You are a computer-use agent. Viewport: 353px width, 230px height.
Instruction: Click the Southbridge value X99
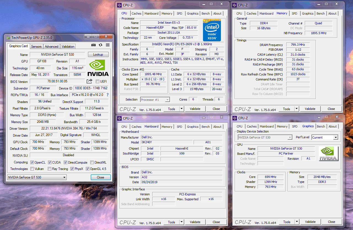(182, 153)
